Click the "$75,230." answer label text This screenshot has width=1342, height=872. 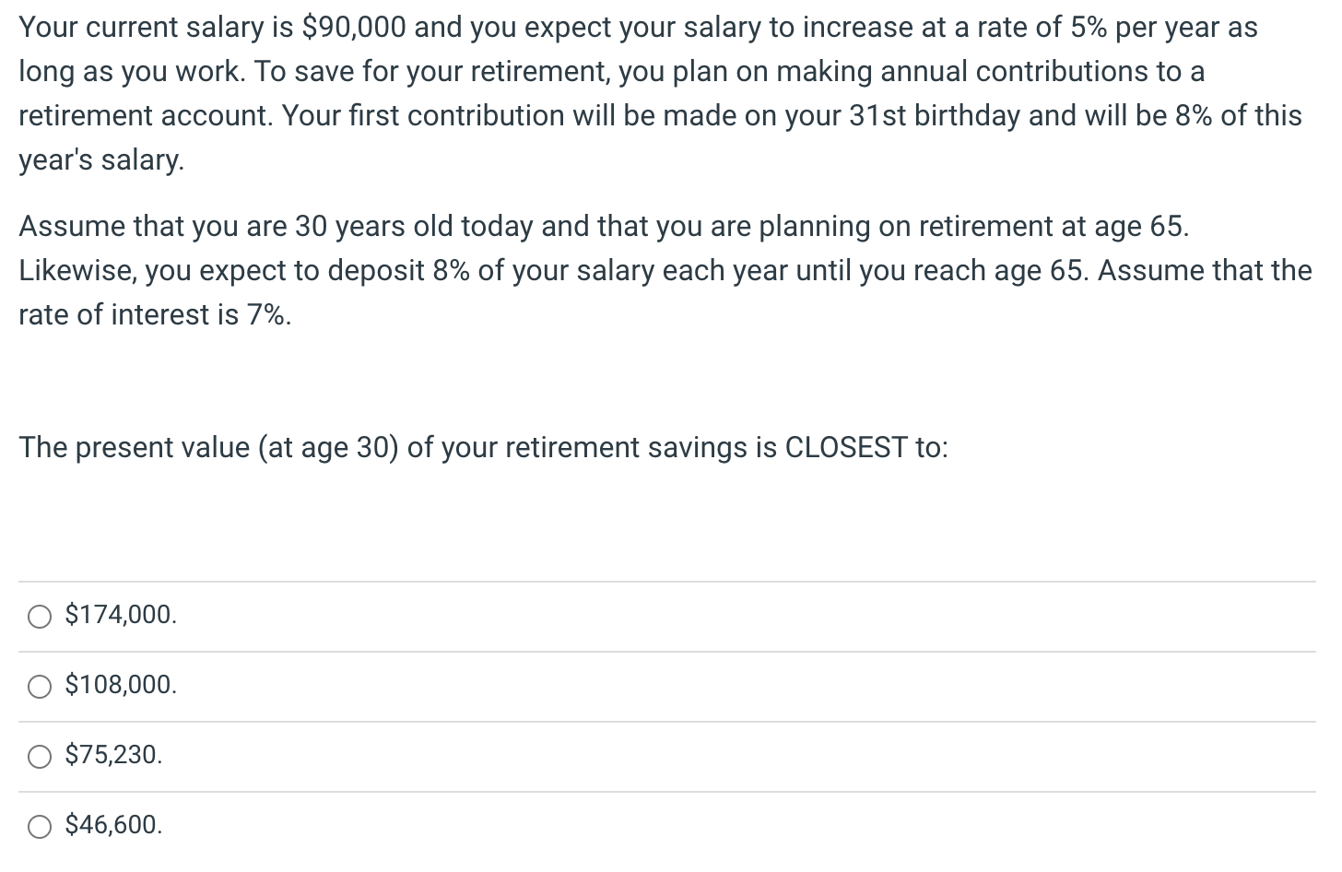pos(113,755)
